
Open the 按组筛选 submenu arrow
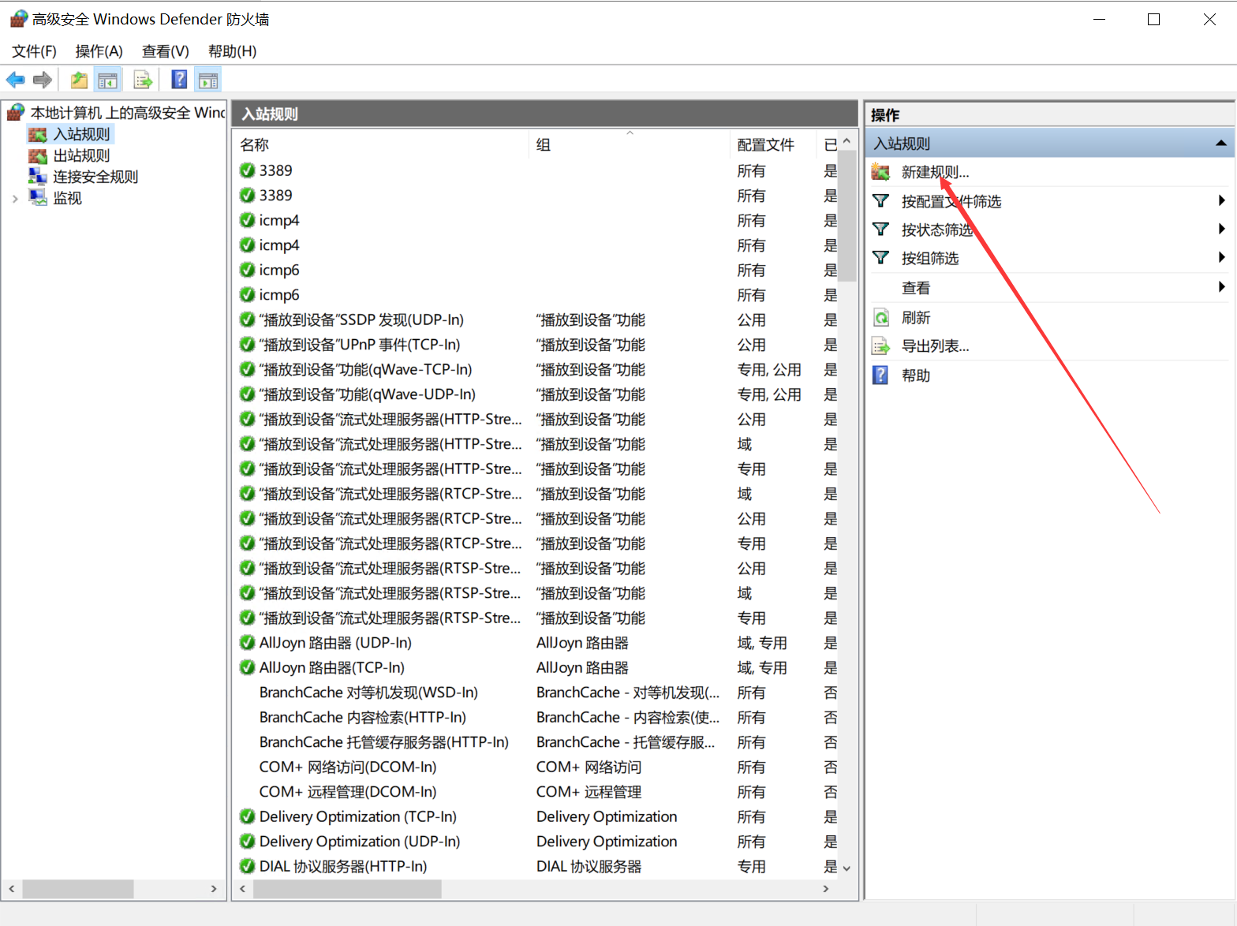point(1221,258)
